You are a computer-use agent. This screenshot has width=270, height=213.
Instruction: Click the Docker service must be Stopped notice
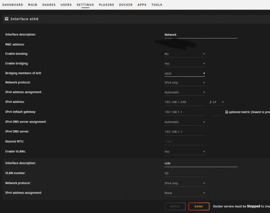pyautogui.click(x=241, y=206)
